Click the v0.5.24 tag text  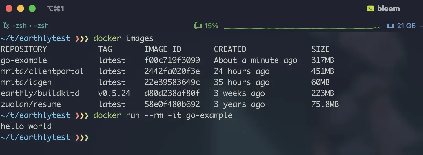coord(114,93)
